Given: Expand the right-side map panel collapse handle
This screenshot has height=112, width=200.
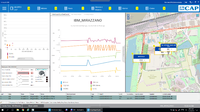Looking at the screenshot, I should click(124, 54).
